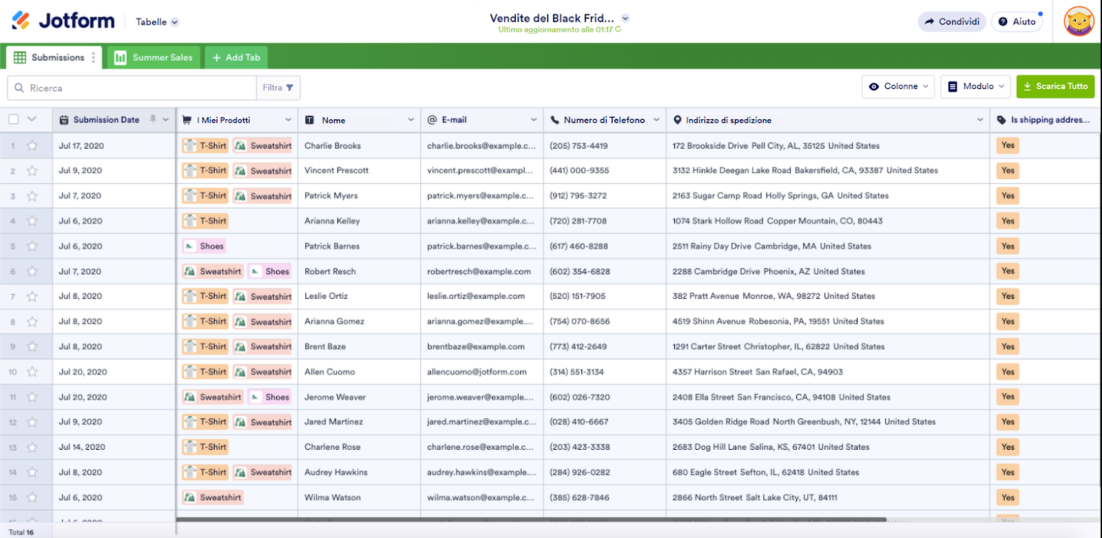Click phone number (314) 551-3134
The image size is (1102, 538).
click(x=576, y=372)
